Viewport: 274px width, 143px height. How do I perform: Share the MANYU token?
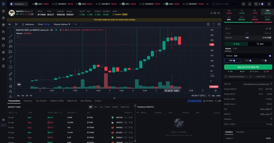218,13
